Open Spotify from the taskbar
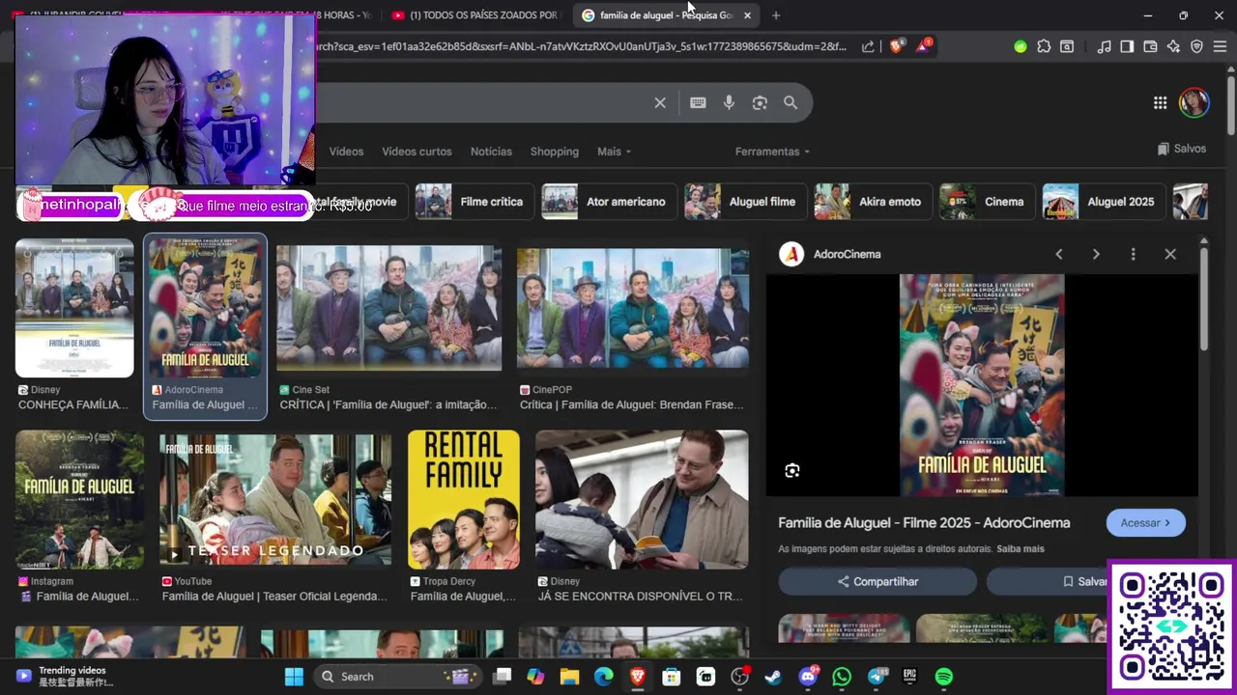1237x695 pixels. coord(944,677)
